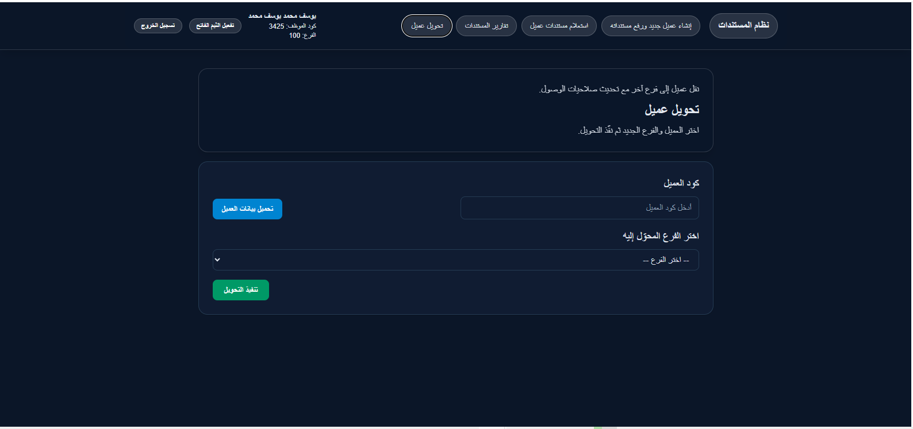Go to إنشاء عميل جديد ورفع مستنداته
Image resolution: width=913 pixels, height=429 pixels.
coord(650,26)
